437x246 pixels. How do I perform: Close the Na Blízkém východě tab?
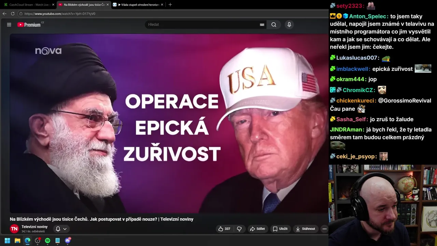[x=108, y=4]
